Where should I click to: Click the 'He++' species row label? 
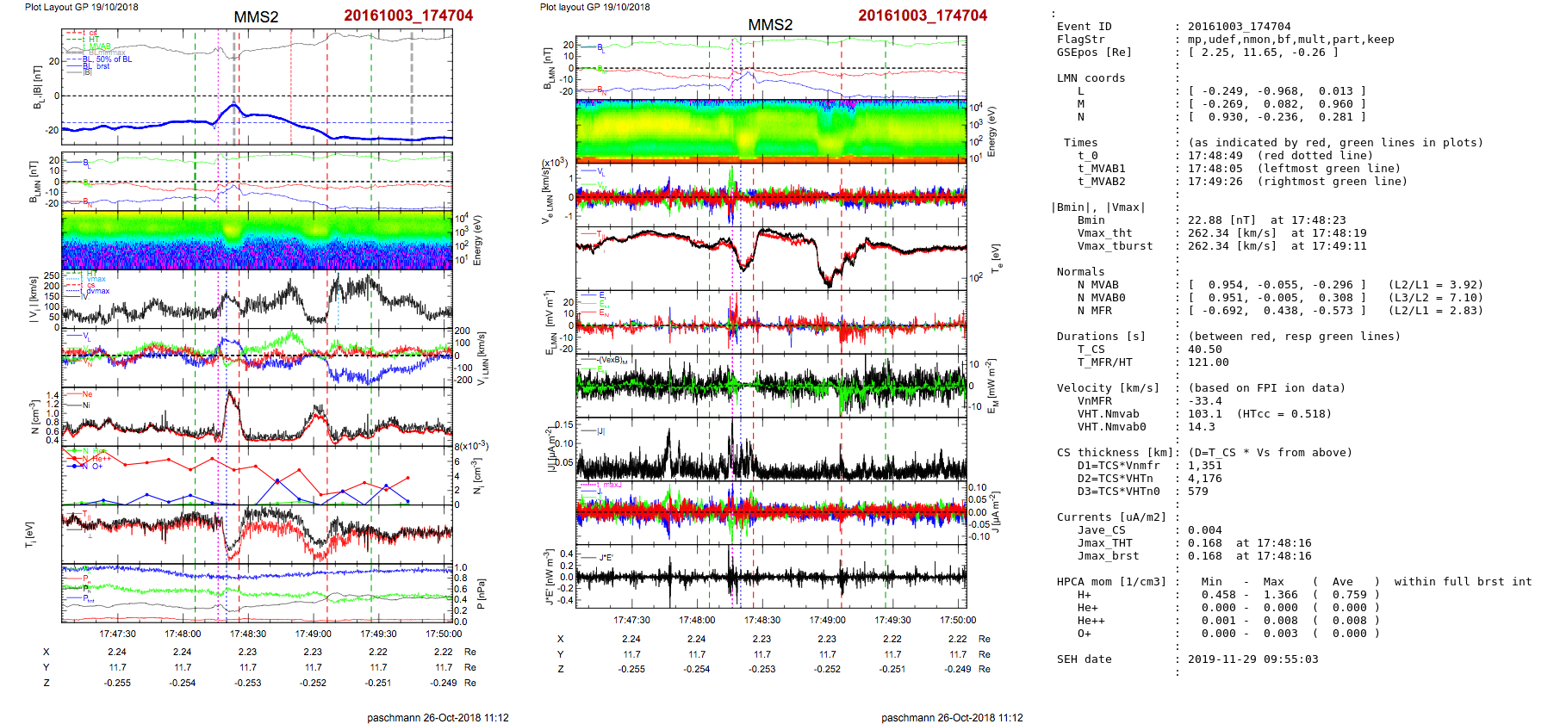click(x=1091, y=621)
